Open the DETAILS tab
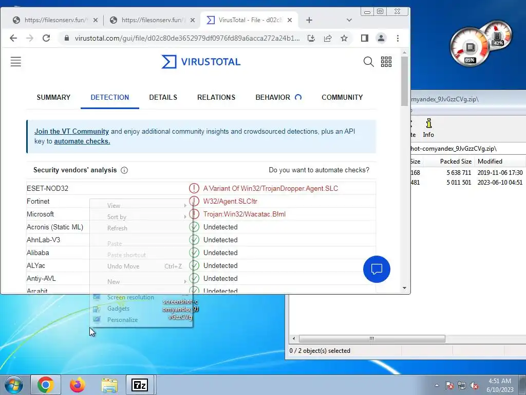 (163, 97)
